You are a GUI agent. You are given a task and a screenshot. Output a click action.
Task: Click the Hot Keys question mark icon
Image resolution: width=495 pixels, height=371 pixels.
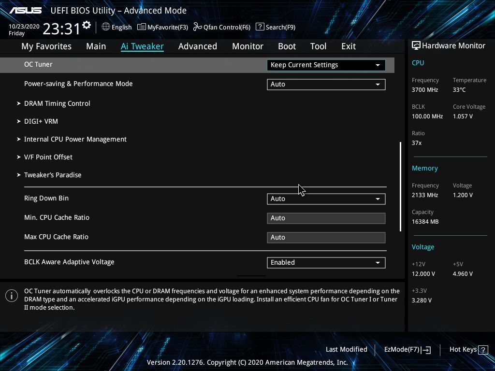click(x=483, y=350)
